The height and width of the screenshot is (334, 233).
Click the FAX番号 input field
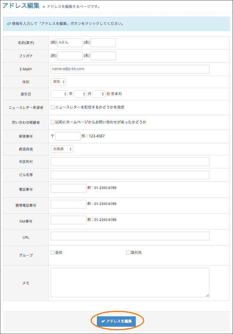point(68,220)
